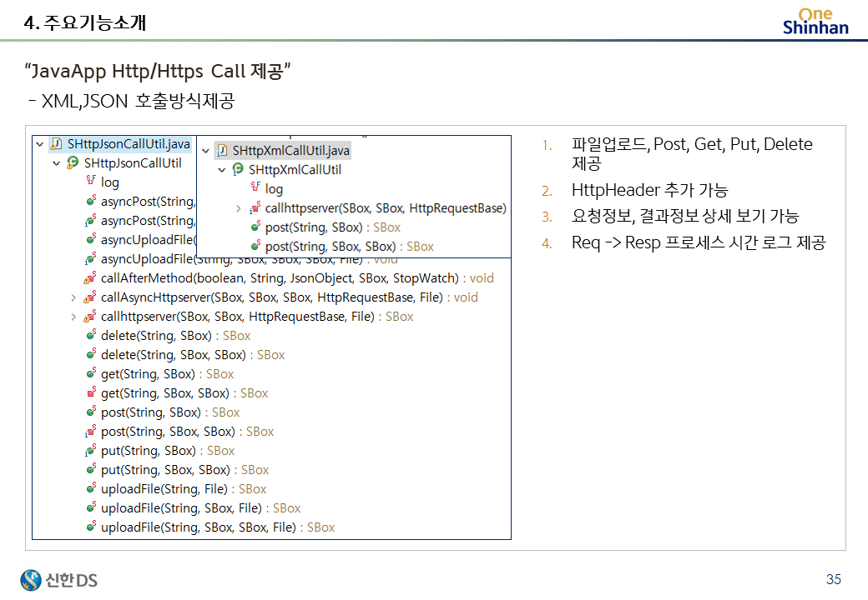The width and height of the screenshot is (868, 600).
Task: Expand callhttpserver(SBox, SBox, HttpRequestBase) in XML outline
Action: (238, 209)
